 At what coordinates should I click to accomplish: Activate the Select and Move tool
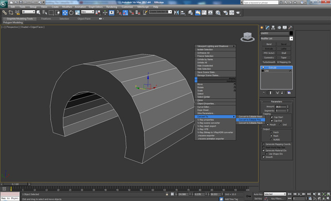[65, 12]
